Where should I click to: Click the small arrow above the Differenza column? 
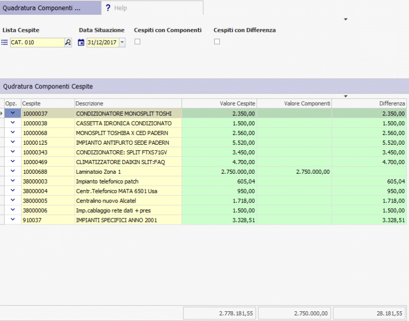[346, 96]
